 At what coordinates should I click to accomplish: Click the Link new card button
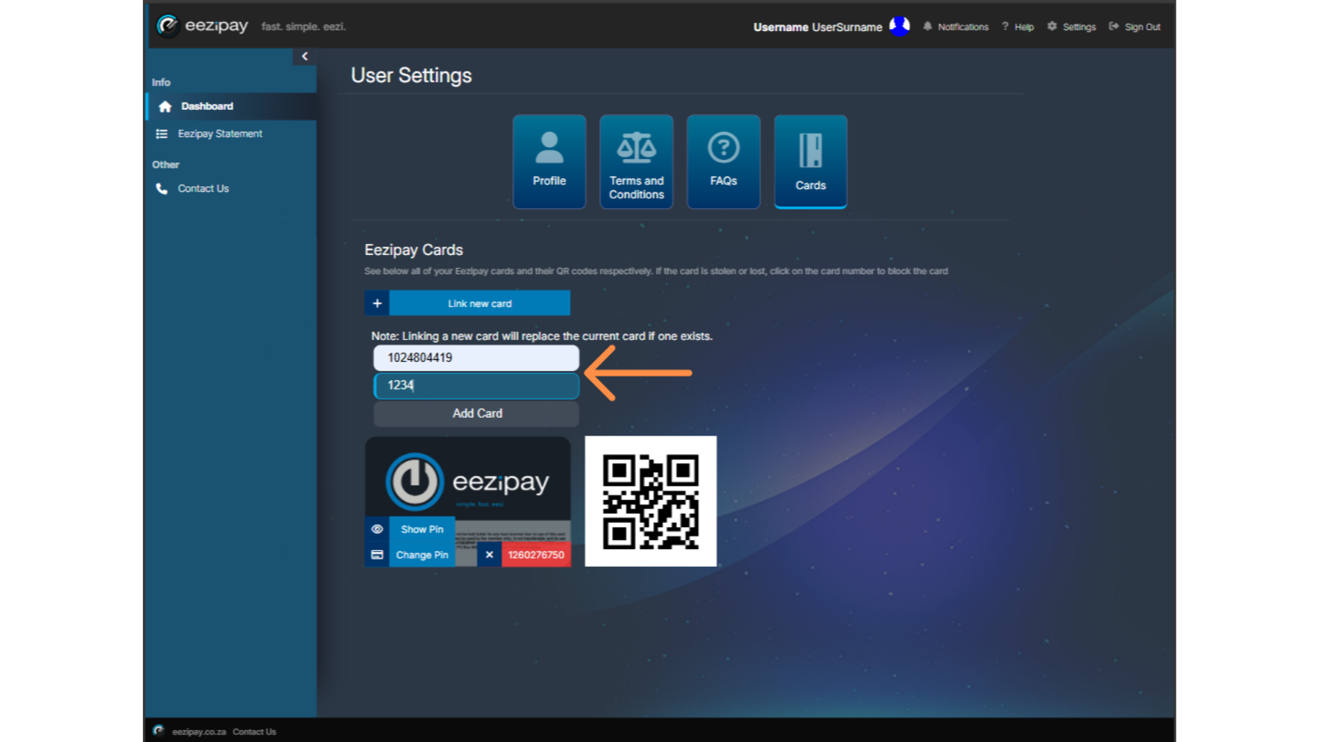[x=480, y=303]
